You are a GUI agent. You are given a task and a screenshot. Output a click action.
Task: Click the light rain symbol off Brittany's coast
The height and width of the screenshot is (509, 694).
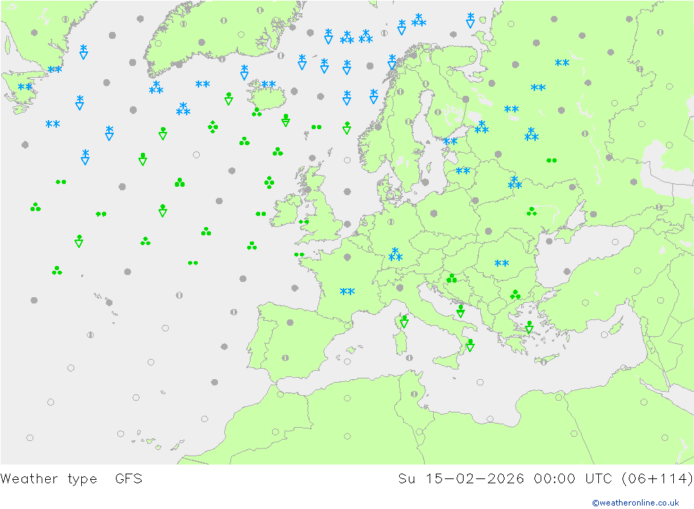tap(299, 255)
